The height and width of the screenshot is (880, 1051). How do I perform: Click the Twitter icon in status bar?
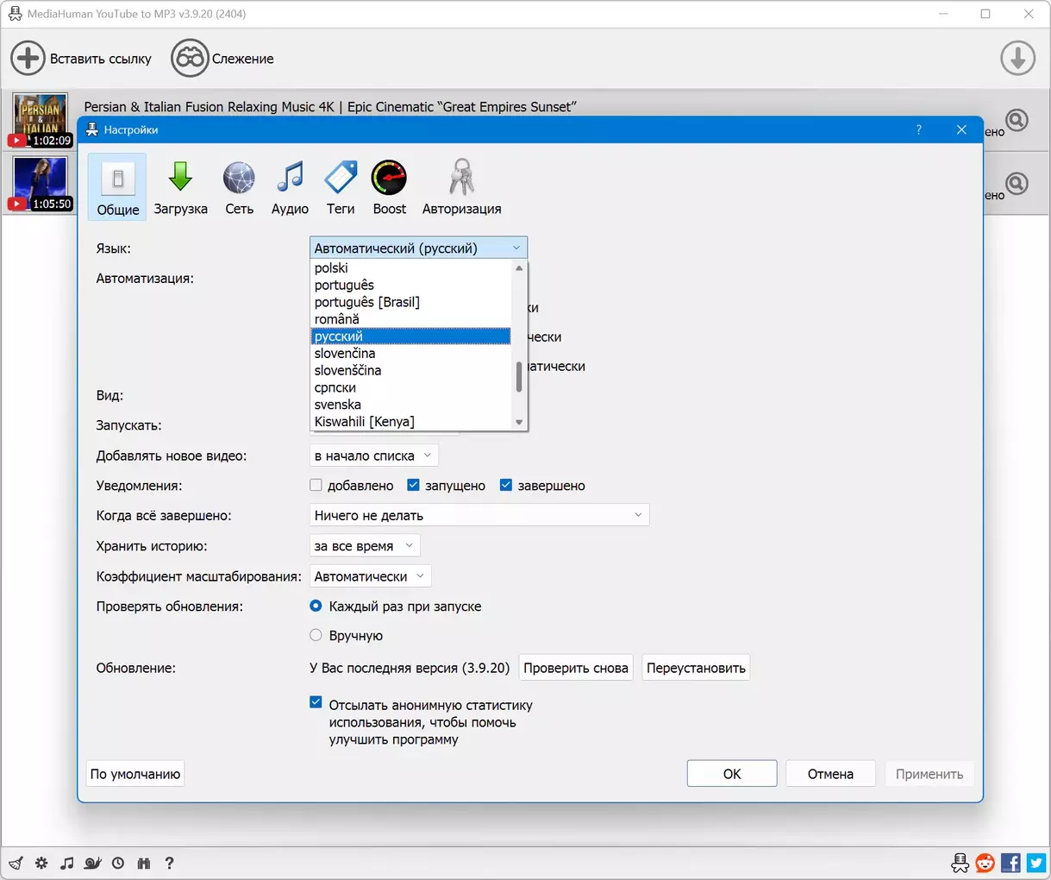click(1035, 863)
